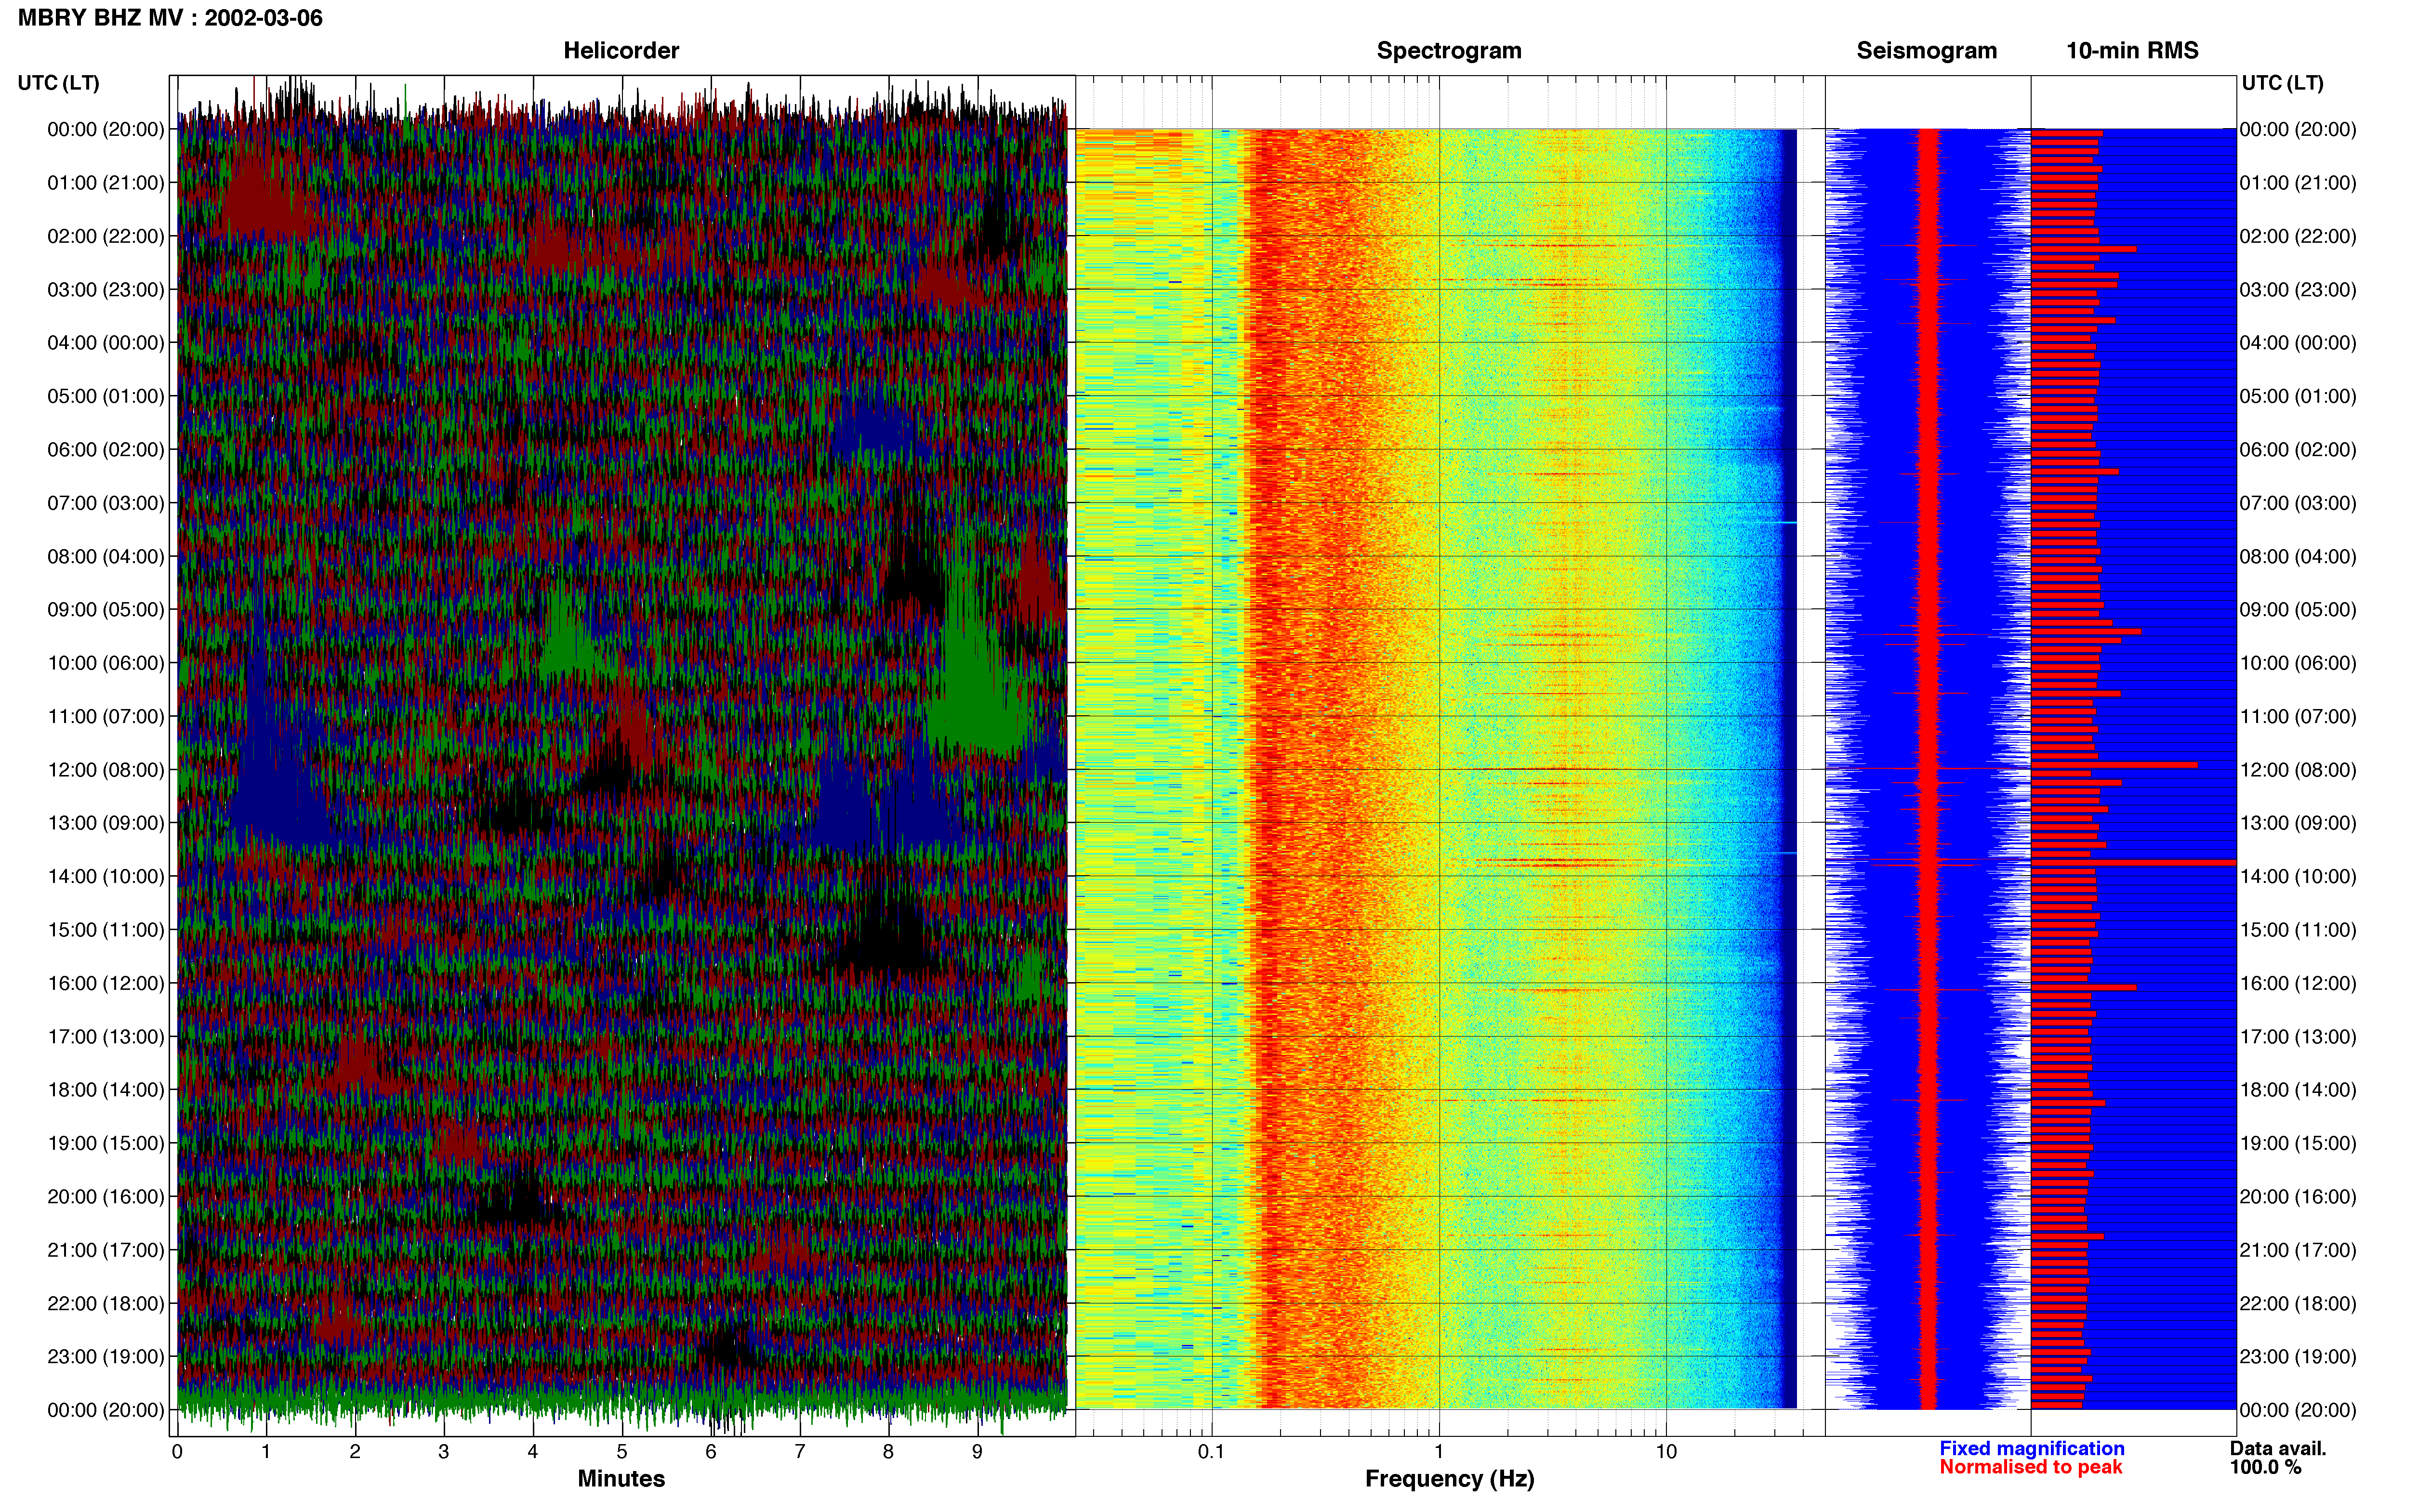Screen dimensions: 2418x1512
Task: Click frequency tick label "10" on spectrogram
Action: 1666,1452
